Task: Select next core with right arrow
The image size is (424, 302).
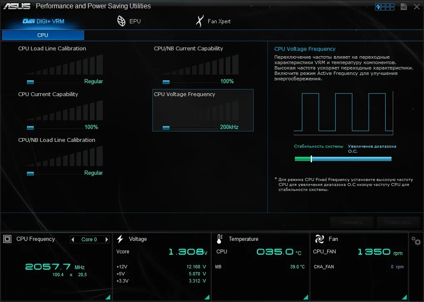Action: click(x=107, y=239)
